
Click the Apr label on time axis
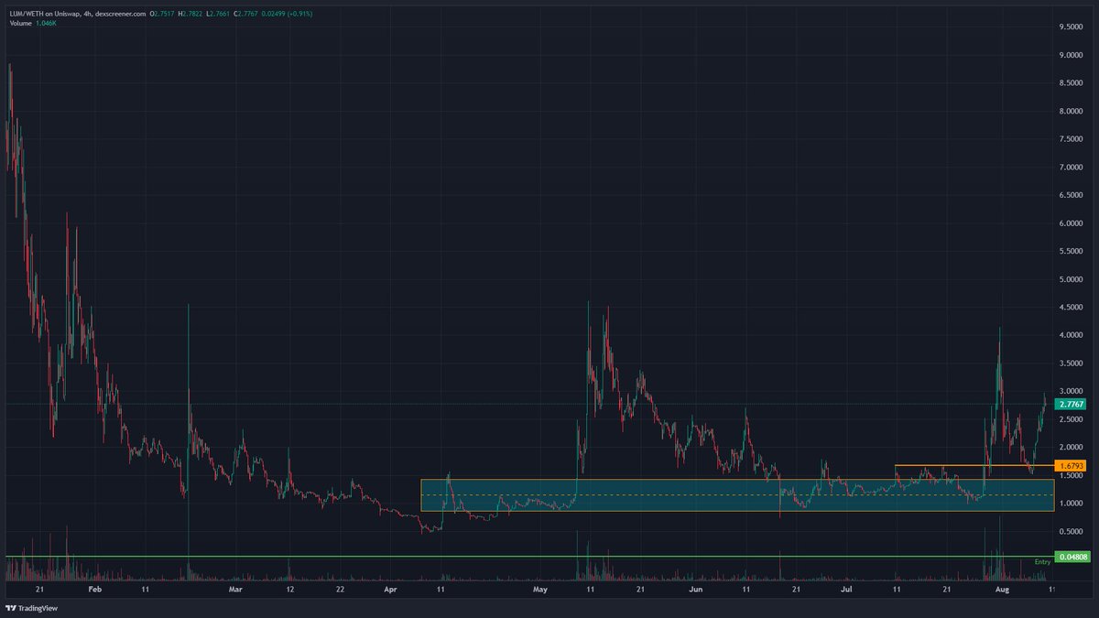tap(390, 591)
